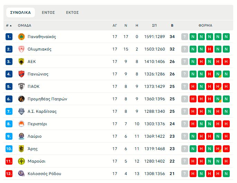Sort standings by the ΣΠ column header

tap(154, 25)
